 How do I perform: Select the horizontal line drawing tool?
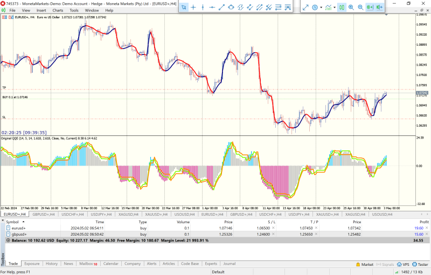click(212, 7)
